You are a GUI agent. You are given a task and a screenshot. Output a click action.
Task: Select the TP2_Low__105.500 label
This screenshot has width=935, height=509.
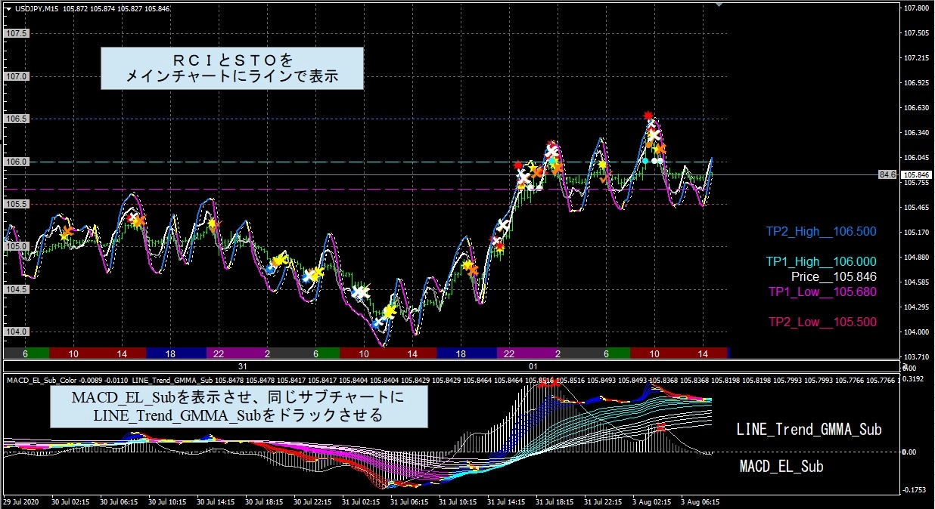point(822,322)
